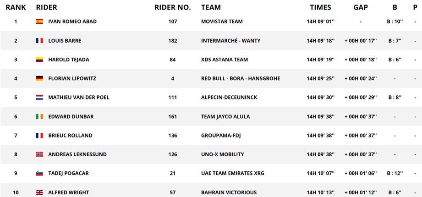Image resolution: width=422 pixels, height=197 pixels.
Task: Click the GAP column header
Action: [x=361, y=7]
